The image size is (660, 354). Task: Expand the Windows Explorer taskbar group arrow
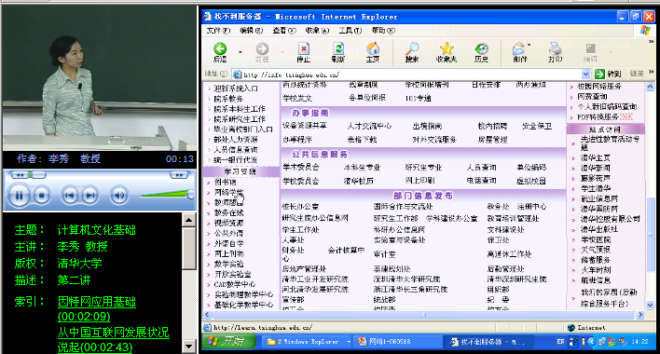click(x=349, y=342)
